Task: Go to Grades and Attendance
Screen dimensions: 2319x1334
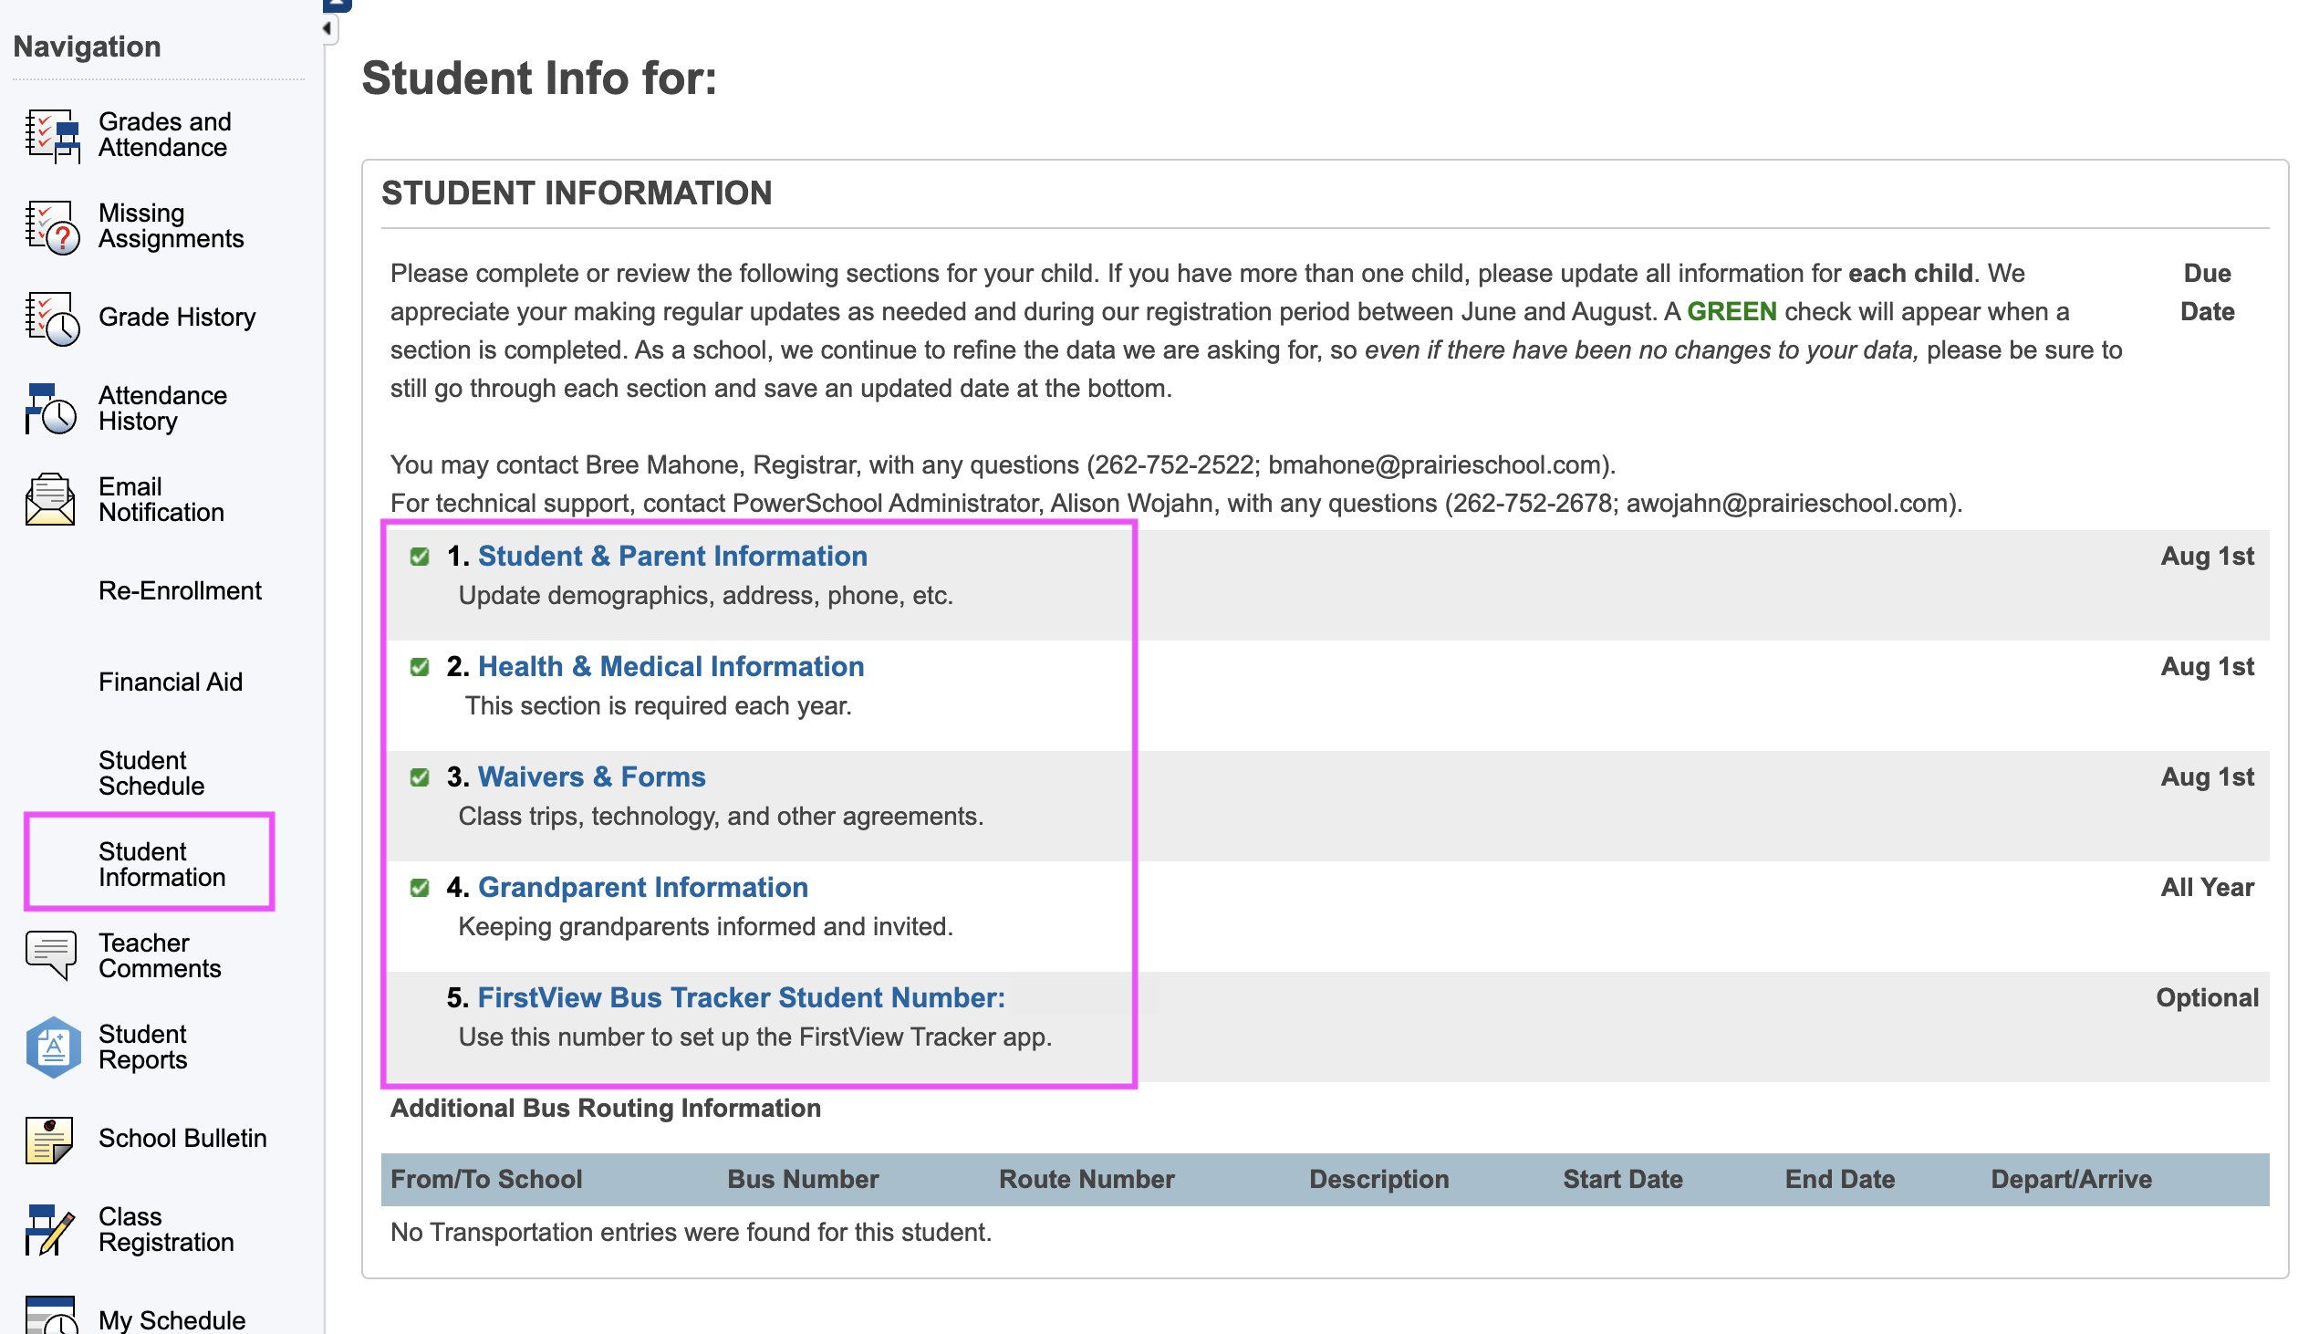Action: click(x=165, y=135)
